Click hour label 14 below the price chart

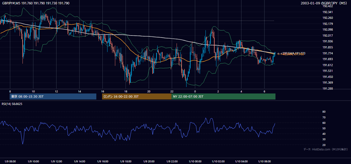pos(79,91)
